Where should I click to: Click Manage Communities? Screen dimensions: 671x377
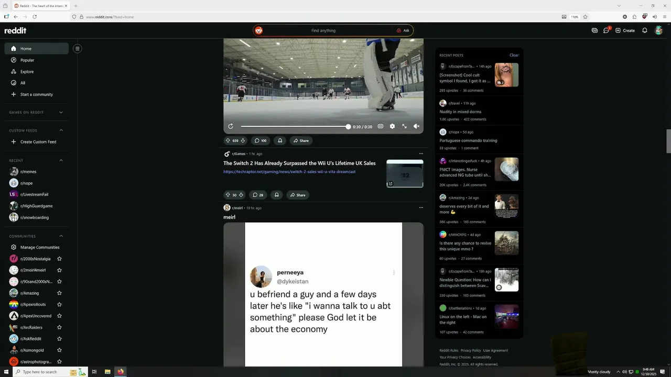(37, 247)
